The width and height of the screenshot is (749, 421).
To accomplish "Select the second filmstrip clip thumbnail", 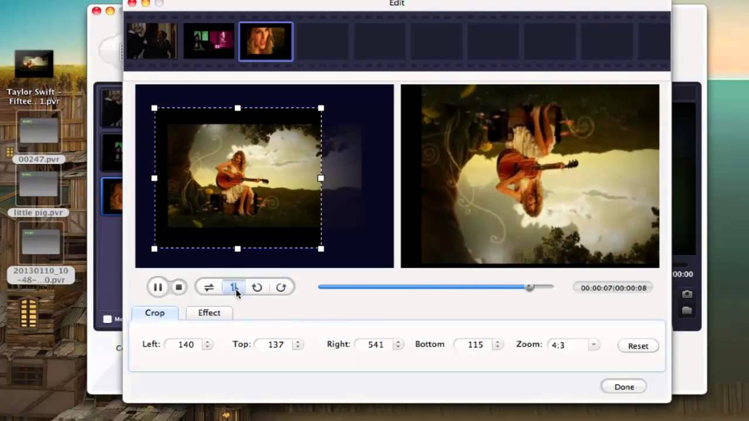I will (209, 41).
